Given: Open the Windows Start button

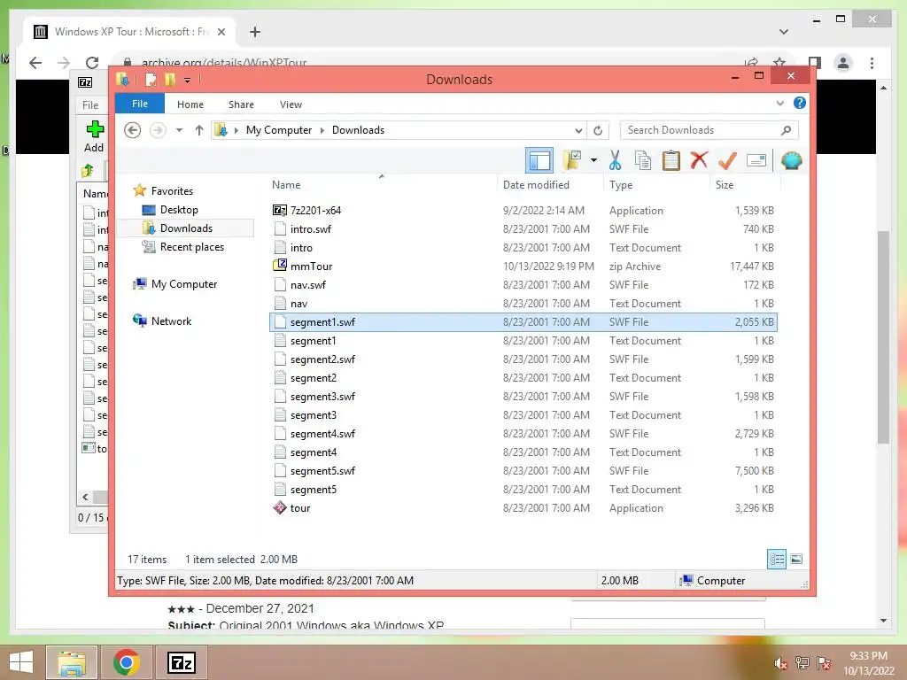Looking at the screenshot, I should point(21,662).
